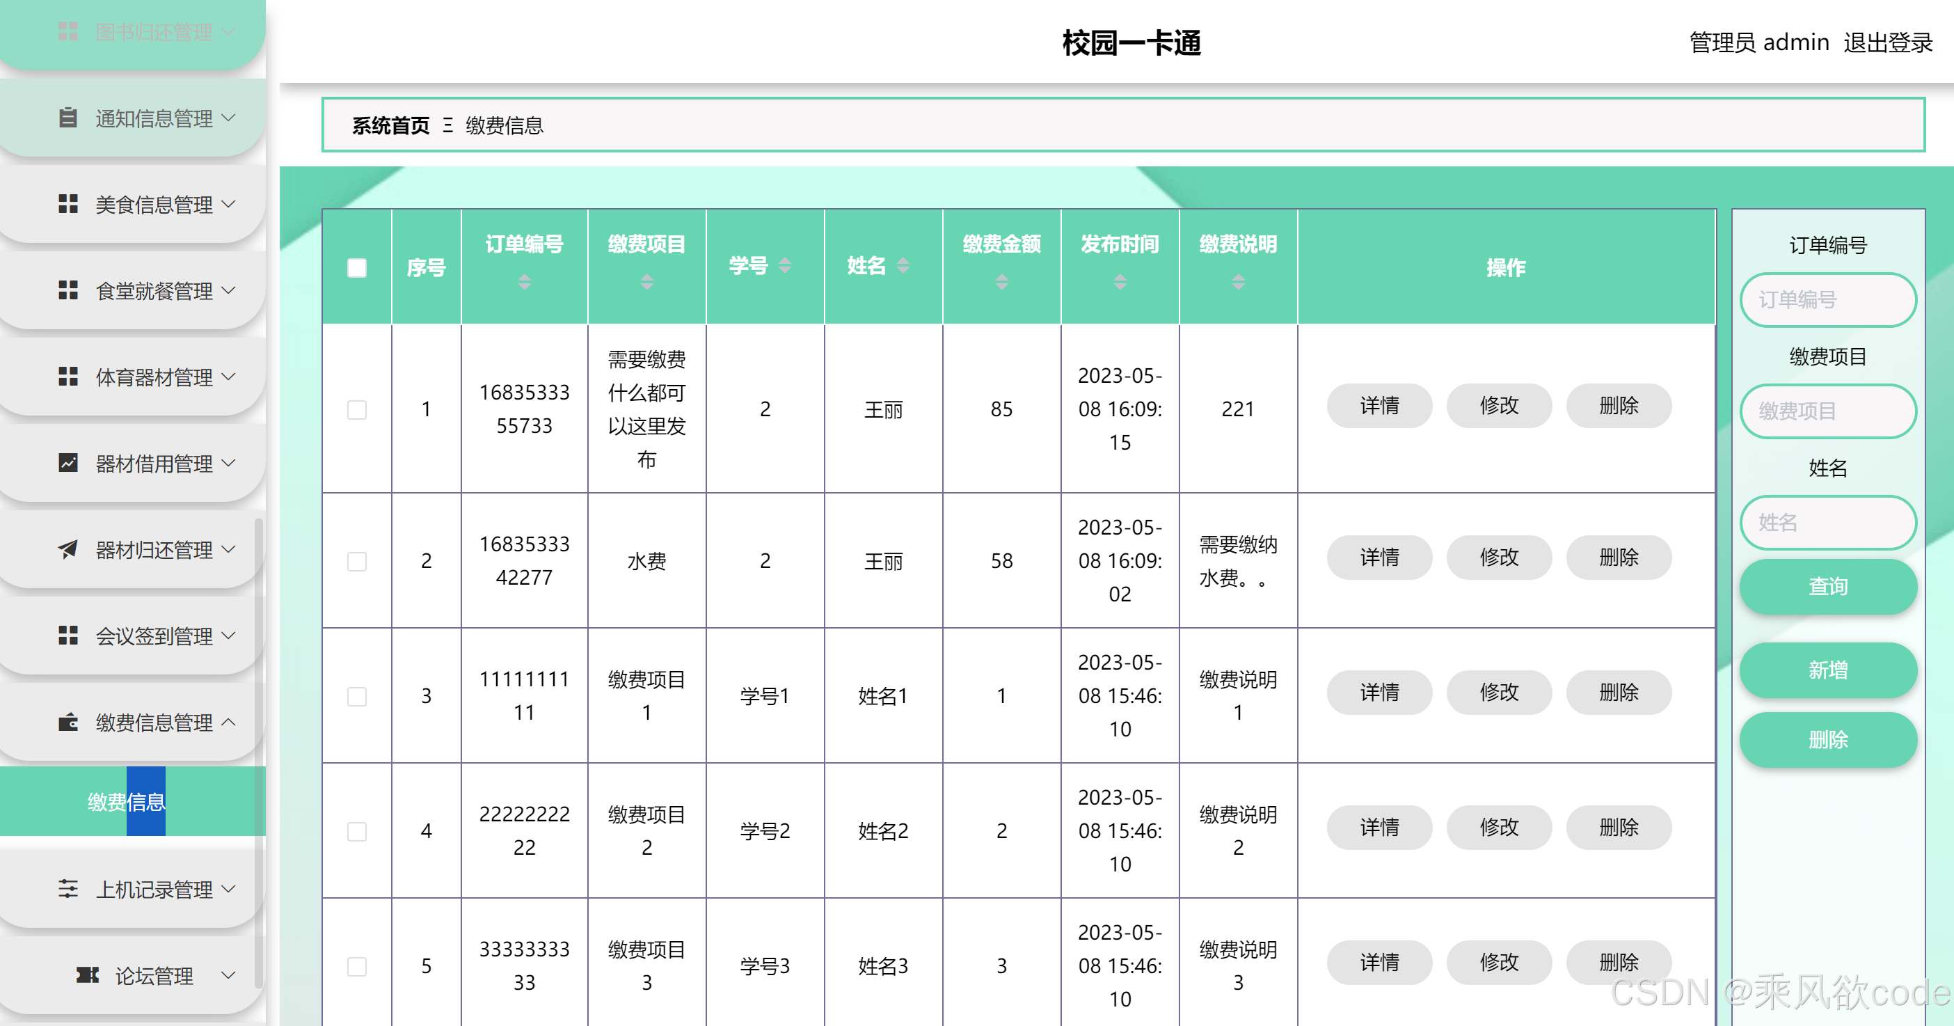Click the clipboard icon beside 通知信息管理
The height and width of the screenshot is (1026, 1954).
pyautogui.click(x=67, y=118)
